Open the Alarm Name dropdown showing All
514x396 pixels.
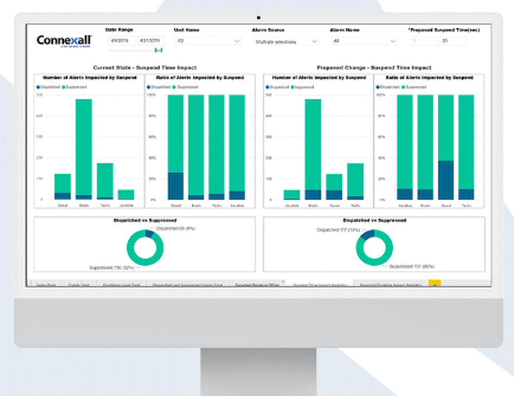tap(364, 41)
